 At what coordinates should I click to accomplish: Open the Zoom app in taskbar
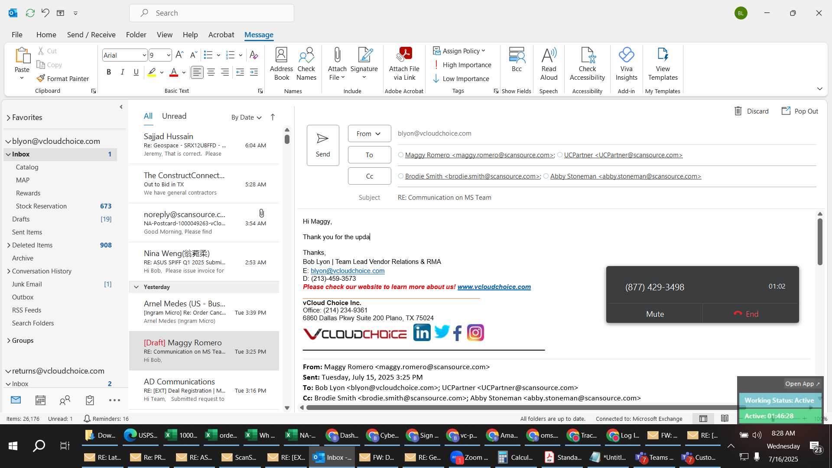pos(470,457)
